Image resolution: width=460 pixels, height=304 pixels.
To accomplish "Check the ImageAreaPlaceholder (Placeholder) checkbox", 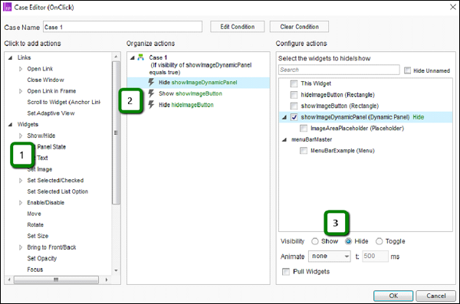I will click(x=304, y=128).
